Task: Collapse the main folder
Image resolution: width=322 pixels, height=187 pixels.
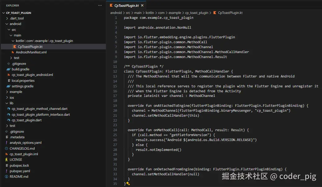Action: [11, 35]
